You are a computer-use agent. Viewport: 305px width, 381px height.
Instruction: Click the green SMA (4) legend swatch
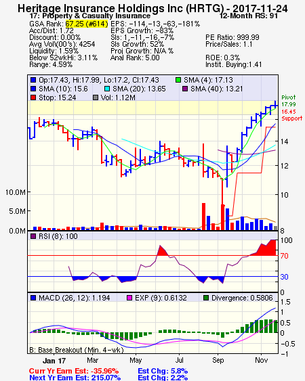[x=178, y=80]
